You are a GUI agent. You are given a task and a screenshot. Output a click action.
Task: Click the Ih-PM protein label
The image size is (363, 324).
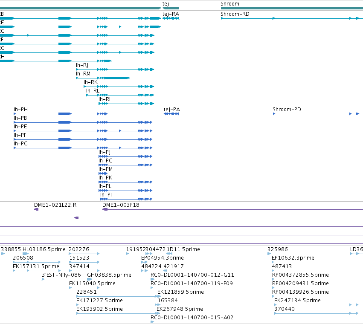(x=105, y=169)
